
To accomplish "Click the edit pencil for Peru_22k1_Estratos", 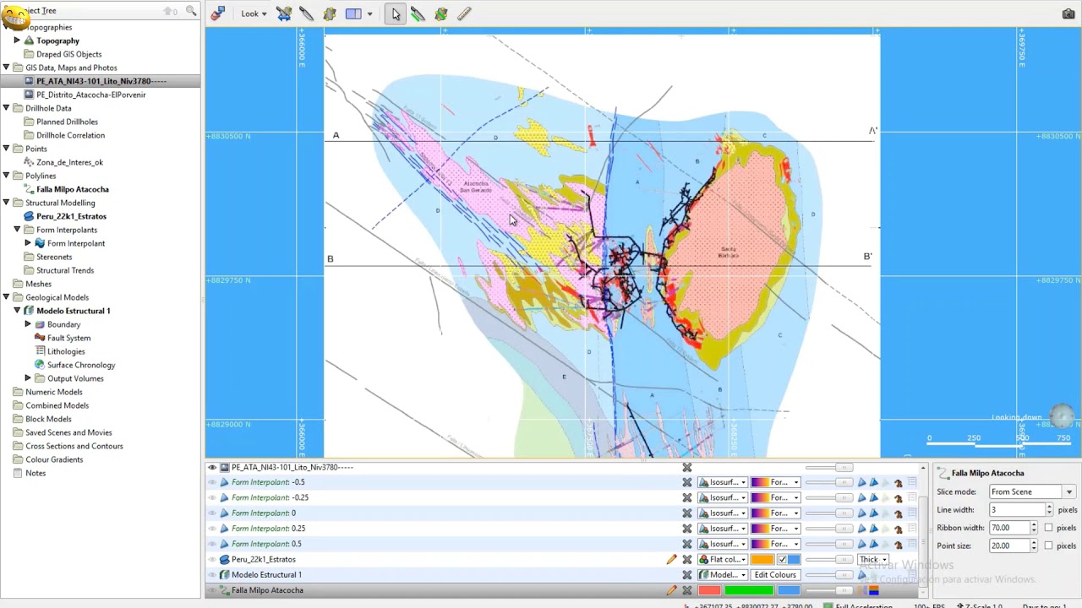I will pyautogui.click(x=671, y=559).
